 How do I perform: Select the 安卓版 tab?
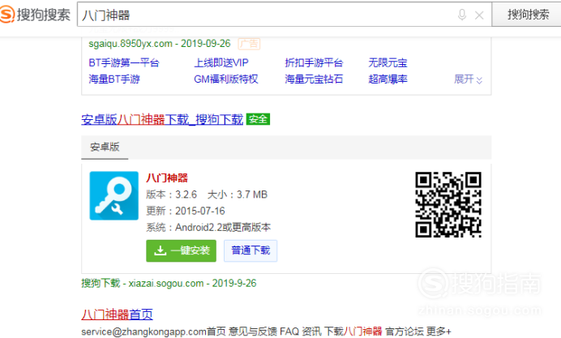(105, 147)
